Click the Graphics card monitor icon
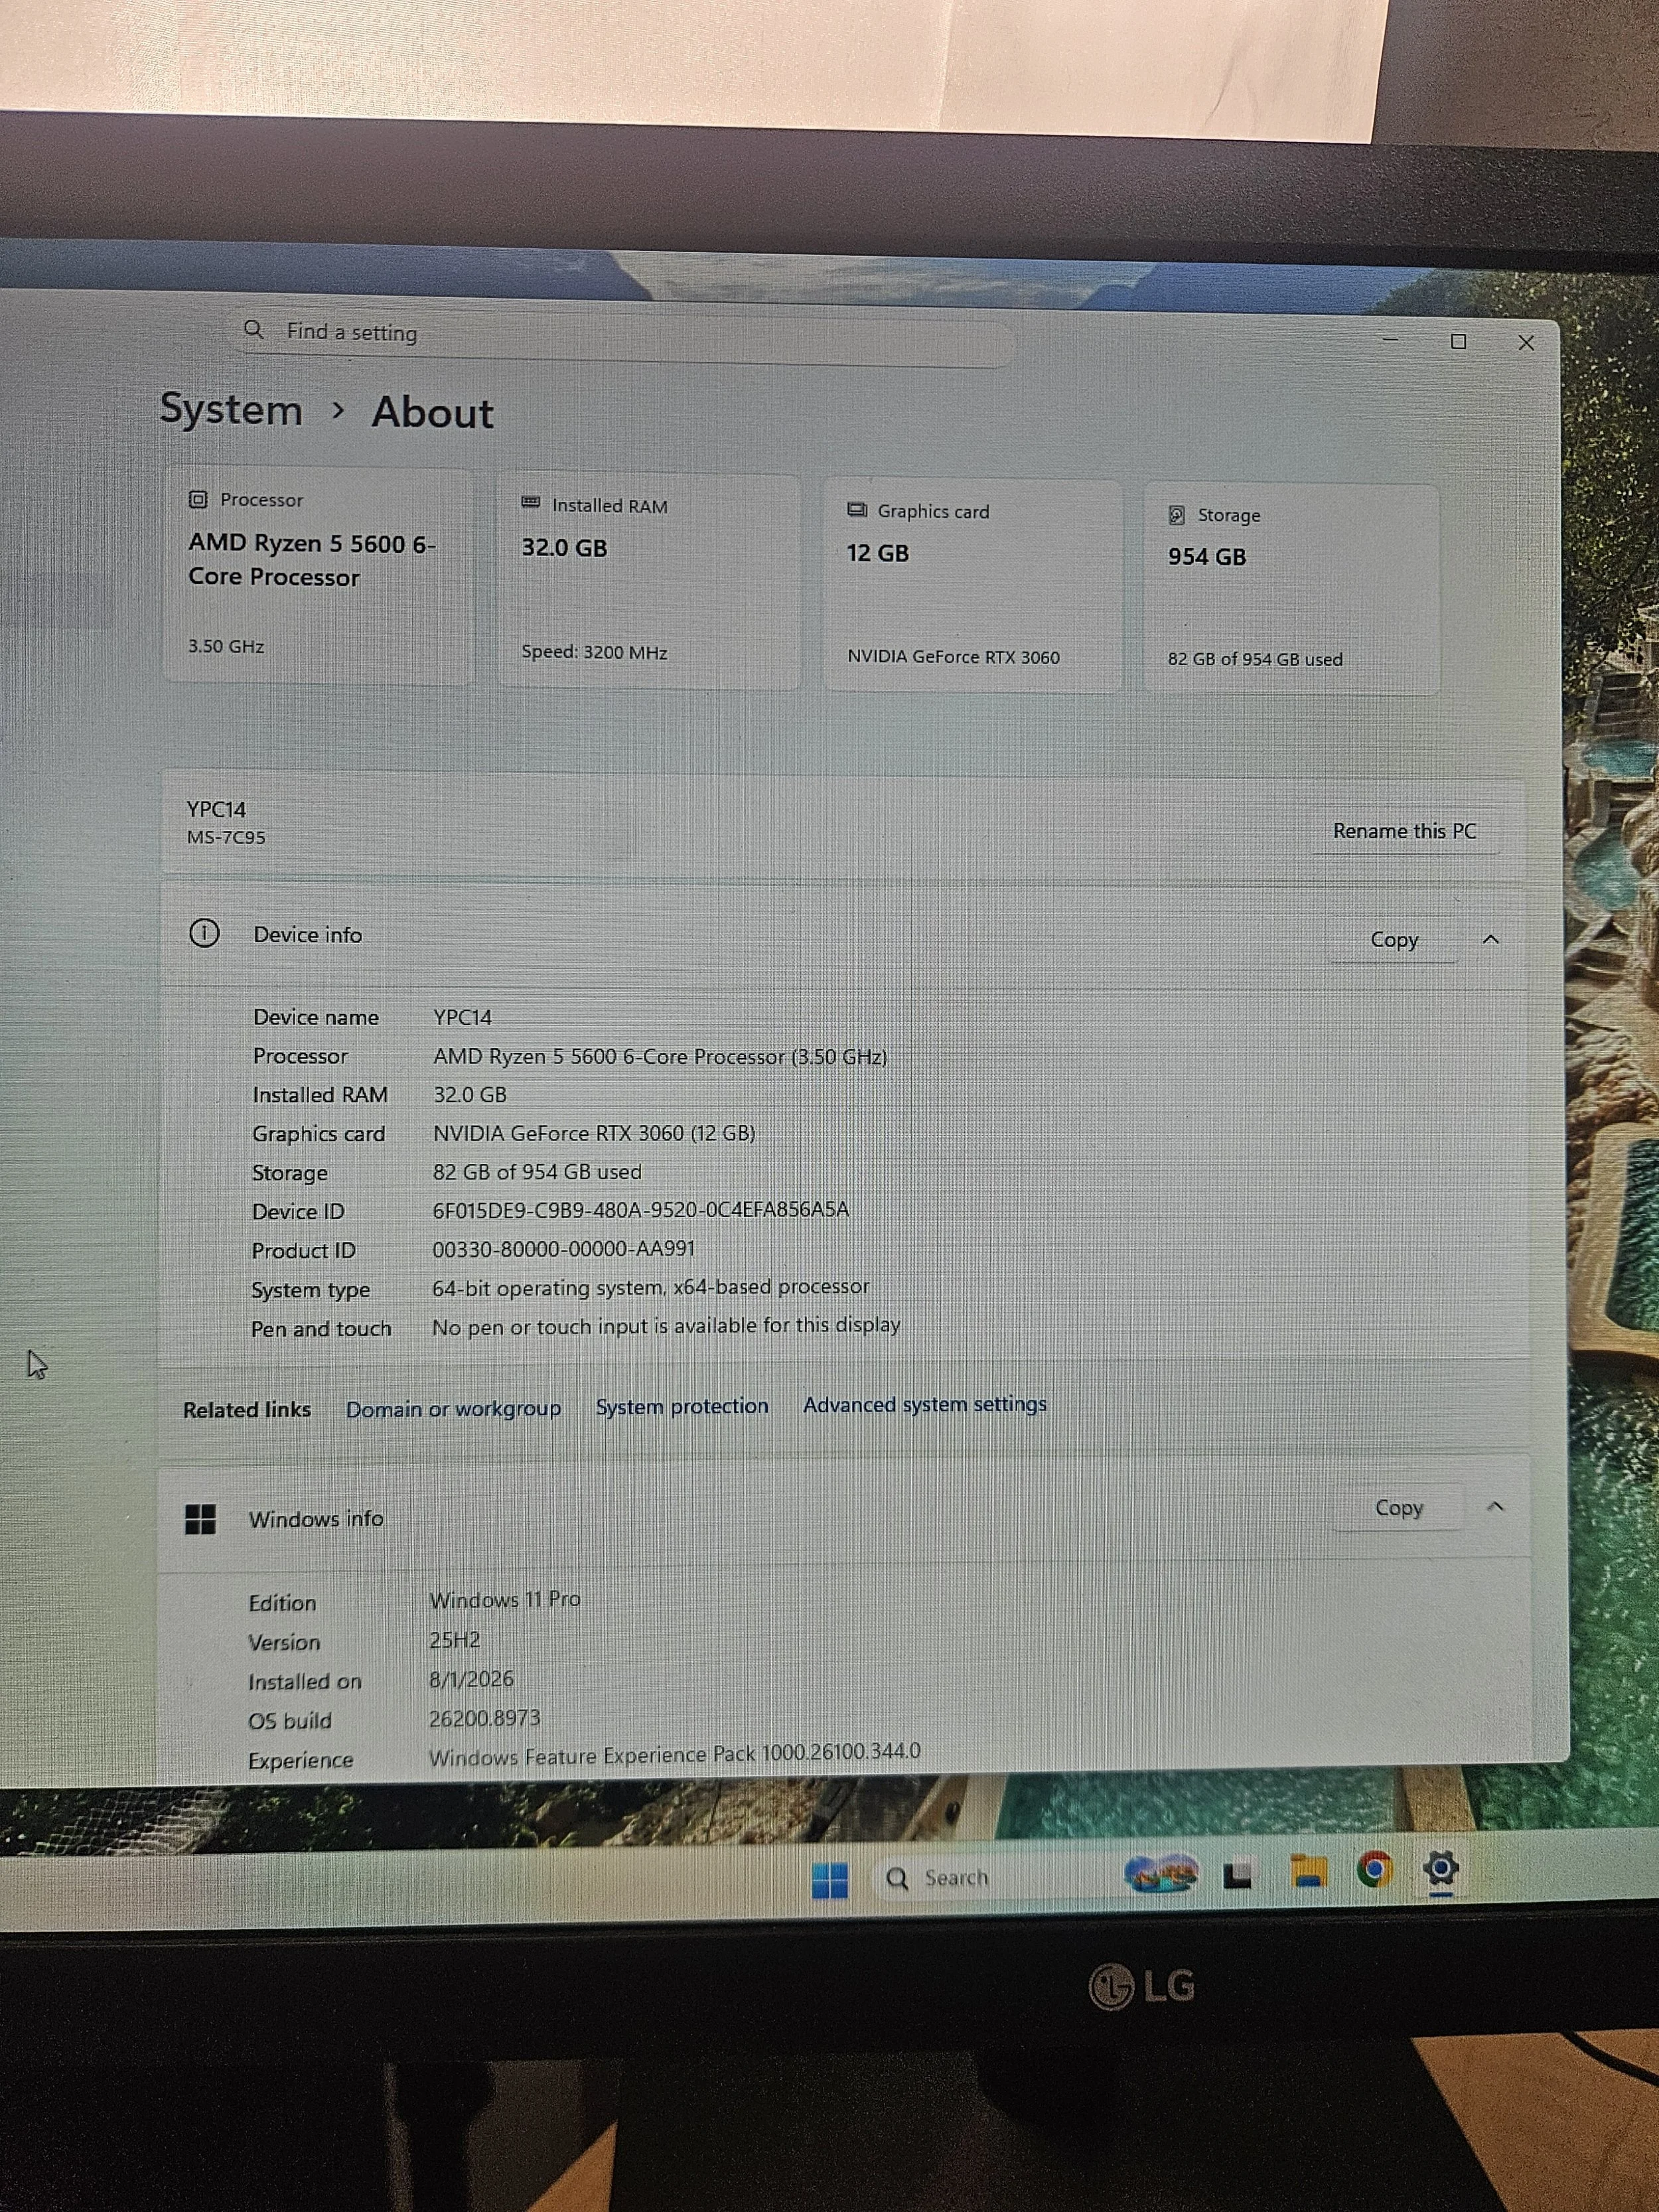 click(x=857, y=510)
